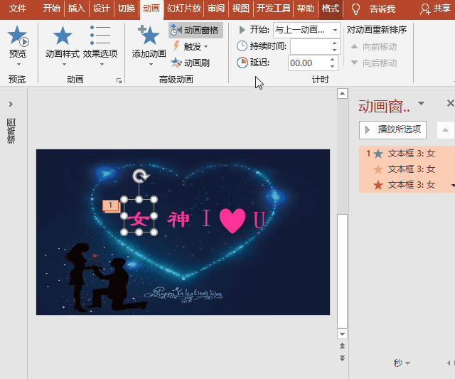
Task: Open the Animation Styles (动画样式) gallery
Action: click(63, 42)
